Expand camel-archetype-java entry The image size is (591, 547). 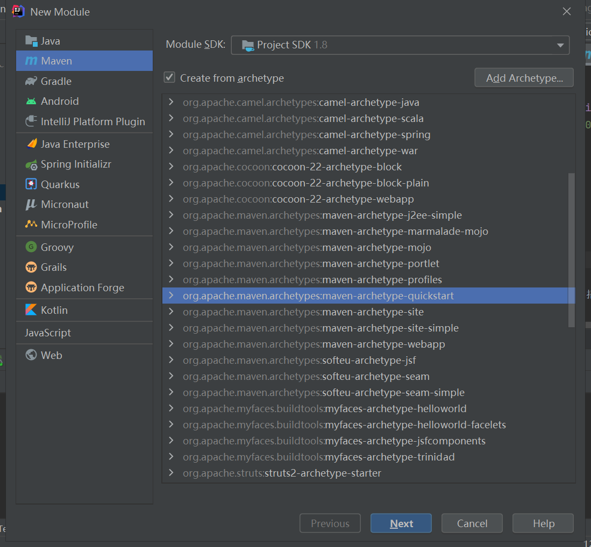coord(171,102)
